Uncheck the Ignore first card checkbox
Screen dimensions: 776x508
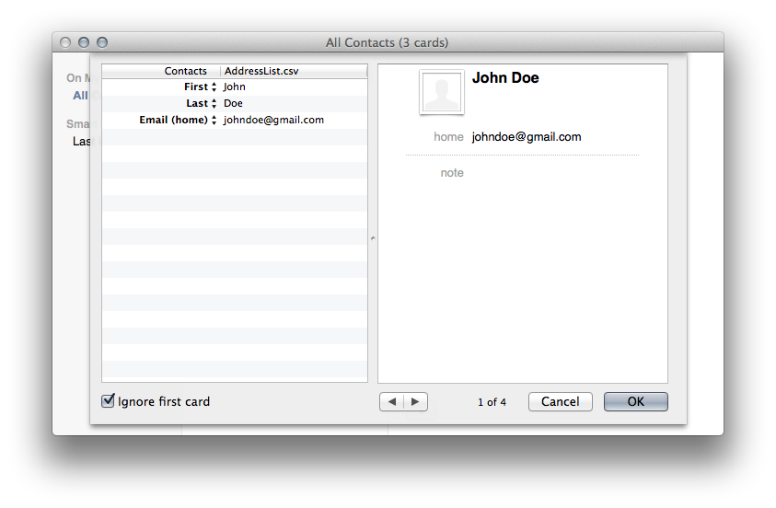click(x=108, y=400)
